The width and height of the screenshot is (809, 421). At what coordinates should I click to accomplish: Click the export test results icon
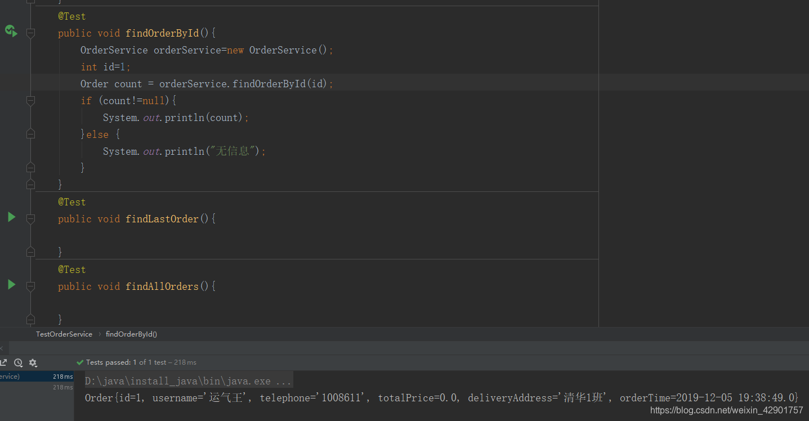tap(3, 362)
